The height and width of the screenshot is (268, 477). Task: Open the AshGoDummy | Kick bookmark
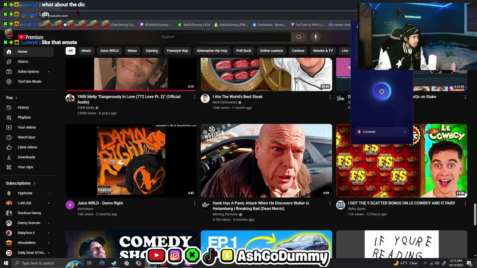click(x=194, y=25)
